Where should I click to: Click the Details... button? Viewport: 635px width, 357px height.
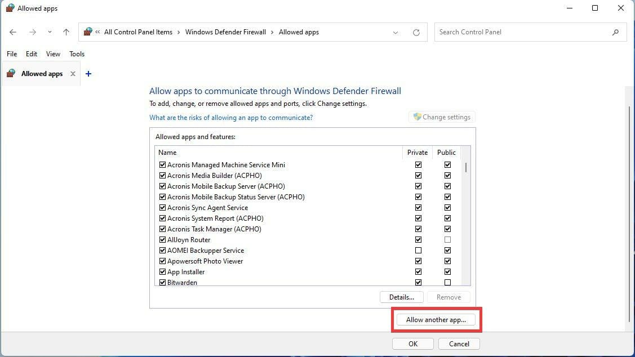coord(401,297)
